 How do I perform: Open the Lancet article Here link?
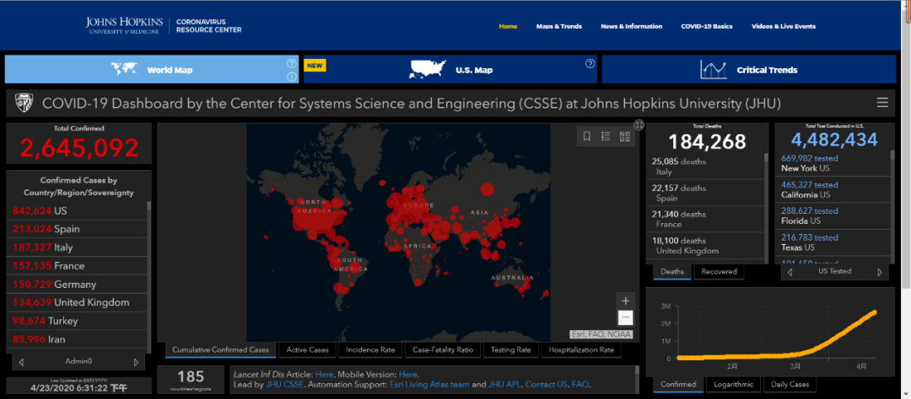point(324,375)
